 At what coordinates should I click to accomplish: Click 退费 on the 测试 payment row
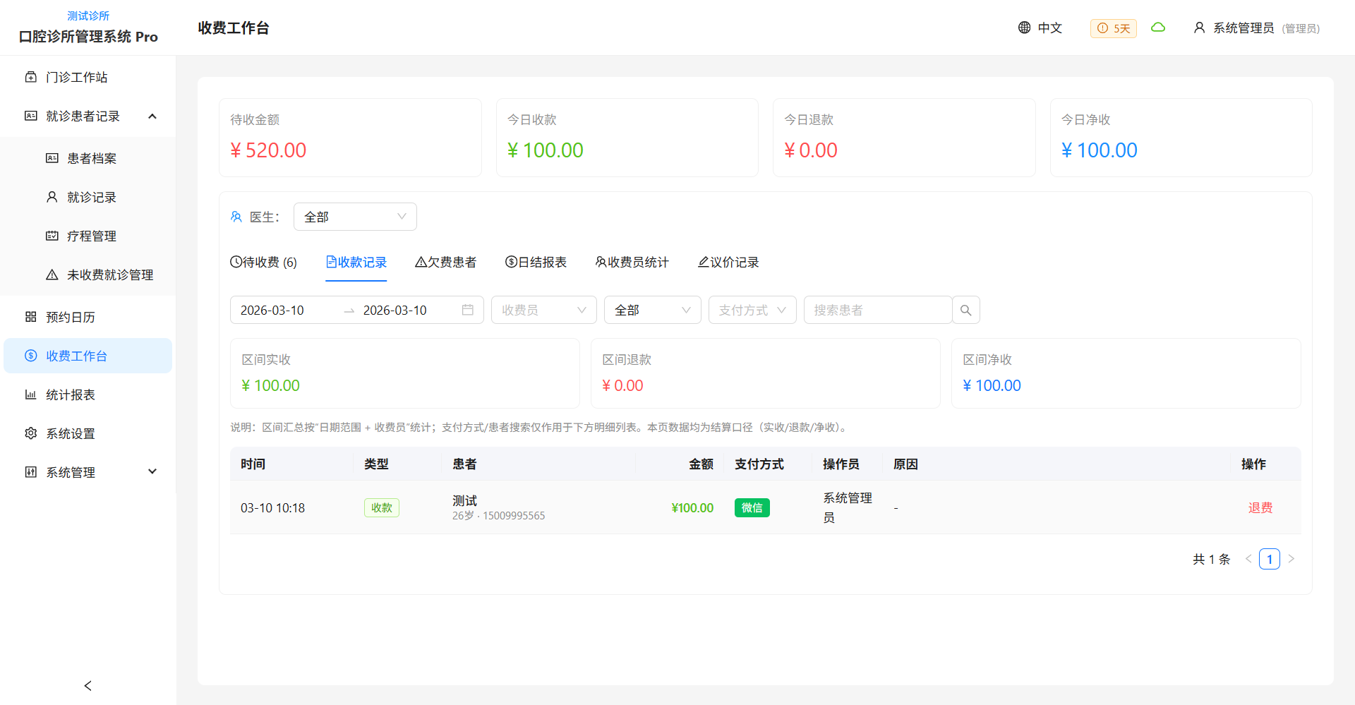click(x=1260, y=507)
